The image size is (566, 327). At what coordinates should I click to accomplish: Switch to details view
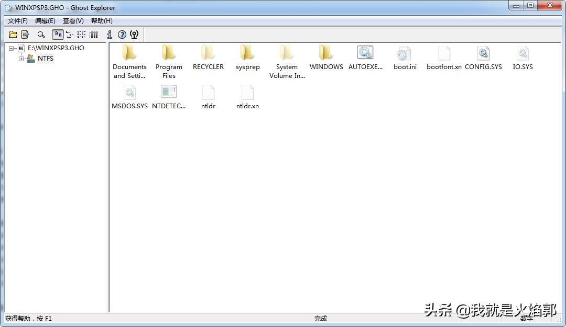coord(94,35)
